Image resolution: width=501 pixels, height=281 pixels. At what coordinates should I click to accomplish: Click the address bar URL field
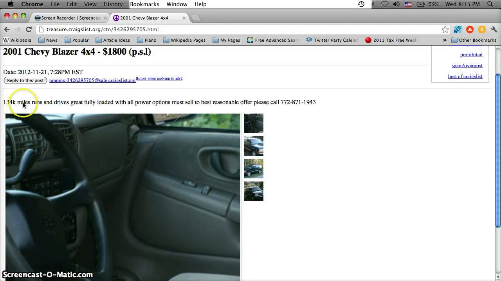click(239, 29)
